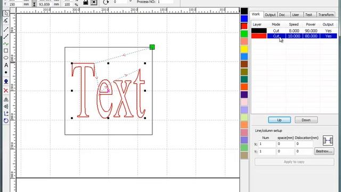Viewport: 341px width, 192px height.
Task: Click power value 80.000 in red layer
Action: [311, 36]
